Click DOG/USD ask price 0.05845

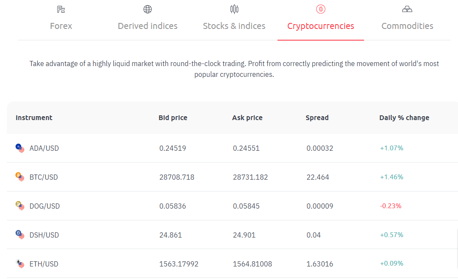tap(246, 206)
